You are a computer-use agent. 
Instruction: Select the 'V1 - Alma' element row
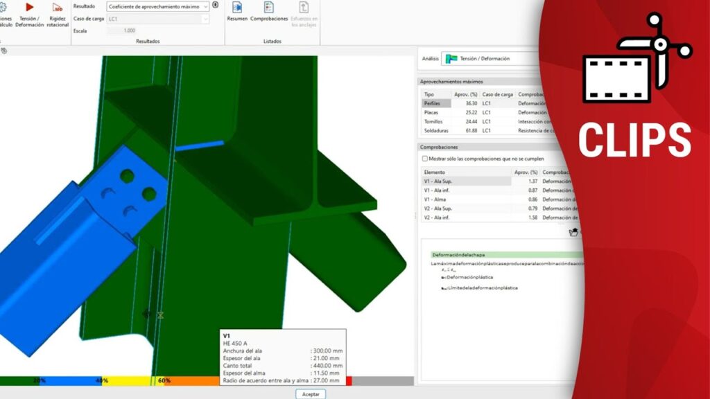click(x=435, y=199)
